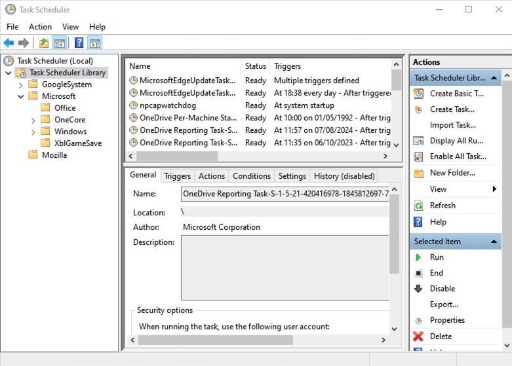Screen dimensions: 512x366
Task: Click the Refresh icon in Actions
Action: coord(419,206)
